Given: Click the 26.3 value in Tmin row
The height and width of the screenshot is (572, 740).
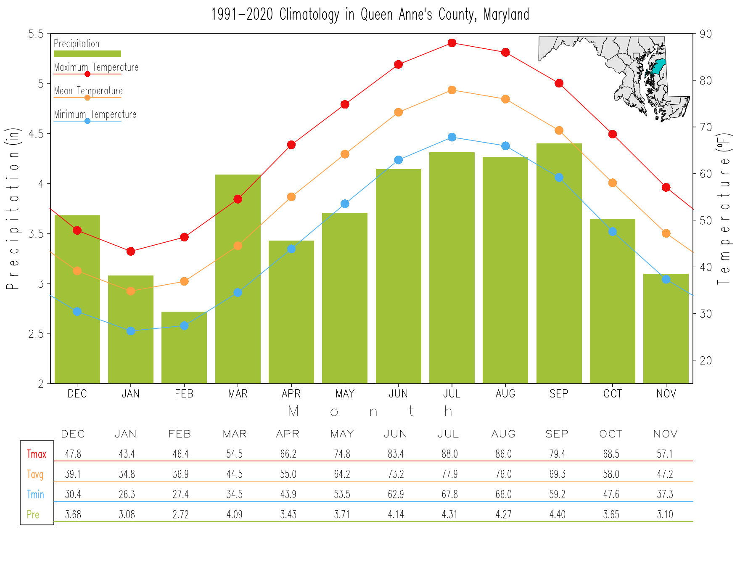Looking at the screenshot, I should click(127, 494).
